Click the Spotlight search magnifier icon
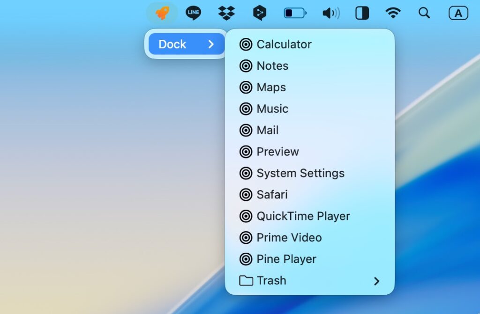 pyautogui.click(x=424, y=13)
